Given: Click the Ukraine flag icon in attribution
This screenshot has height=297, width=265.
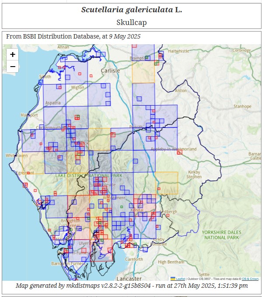Looking at the screenshot, I should tap(173, 279).
